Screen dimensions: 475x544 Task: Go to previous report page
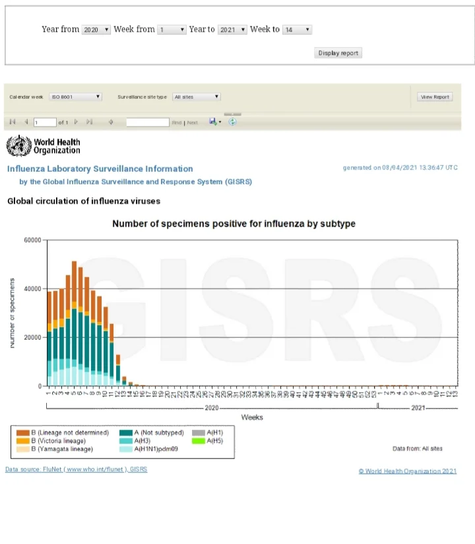click(x=26, y=122)
